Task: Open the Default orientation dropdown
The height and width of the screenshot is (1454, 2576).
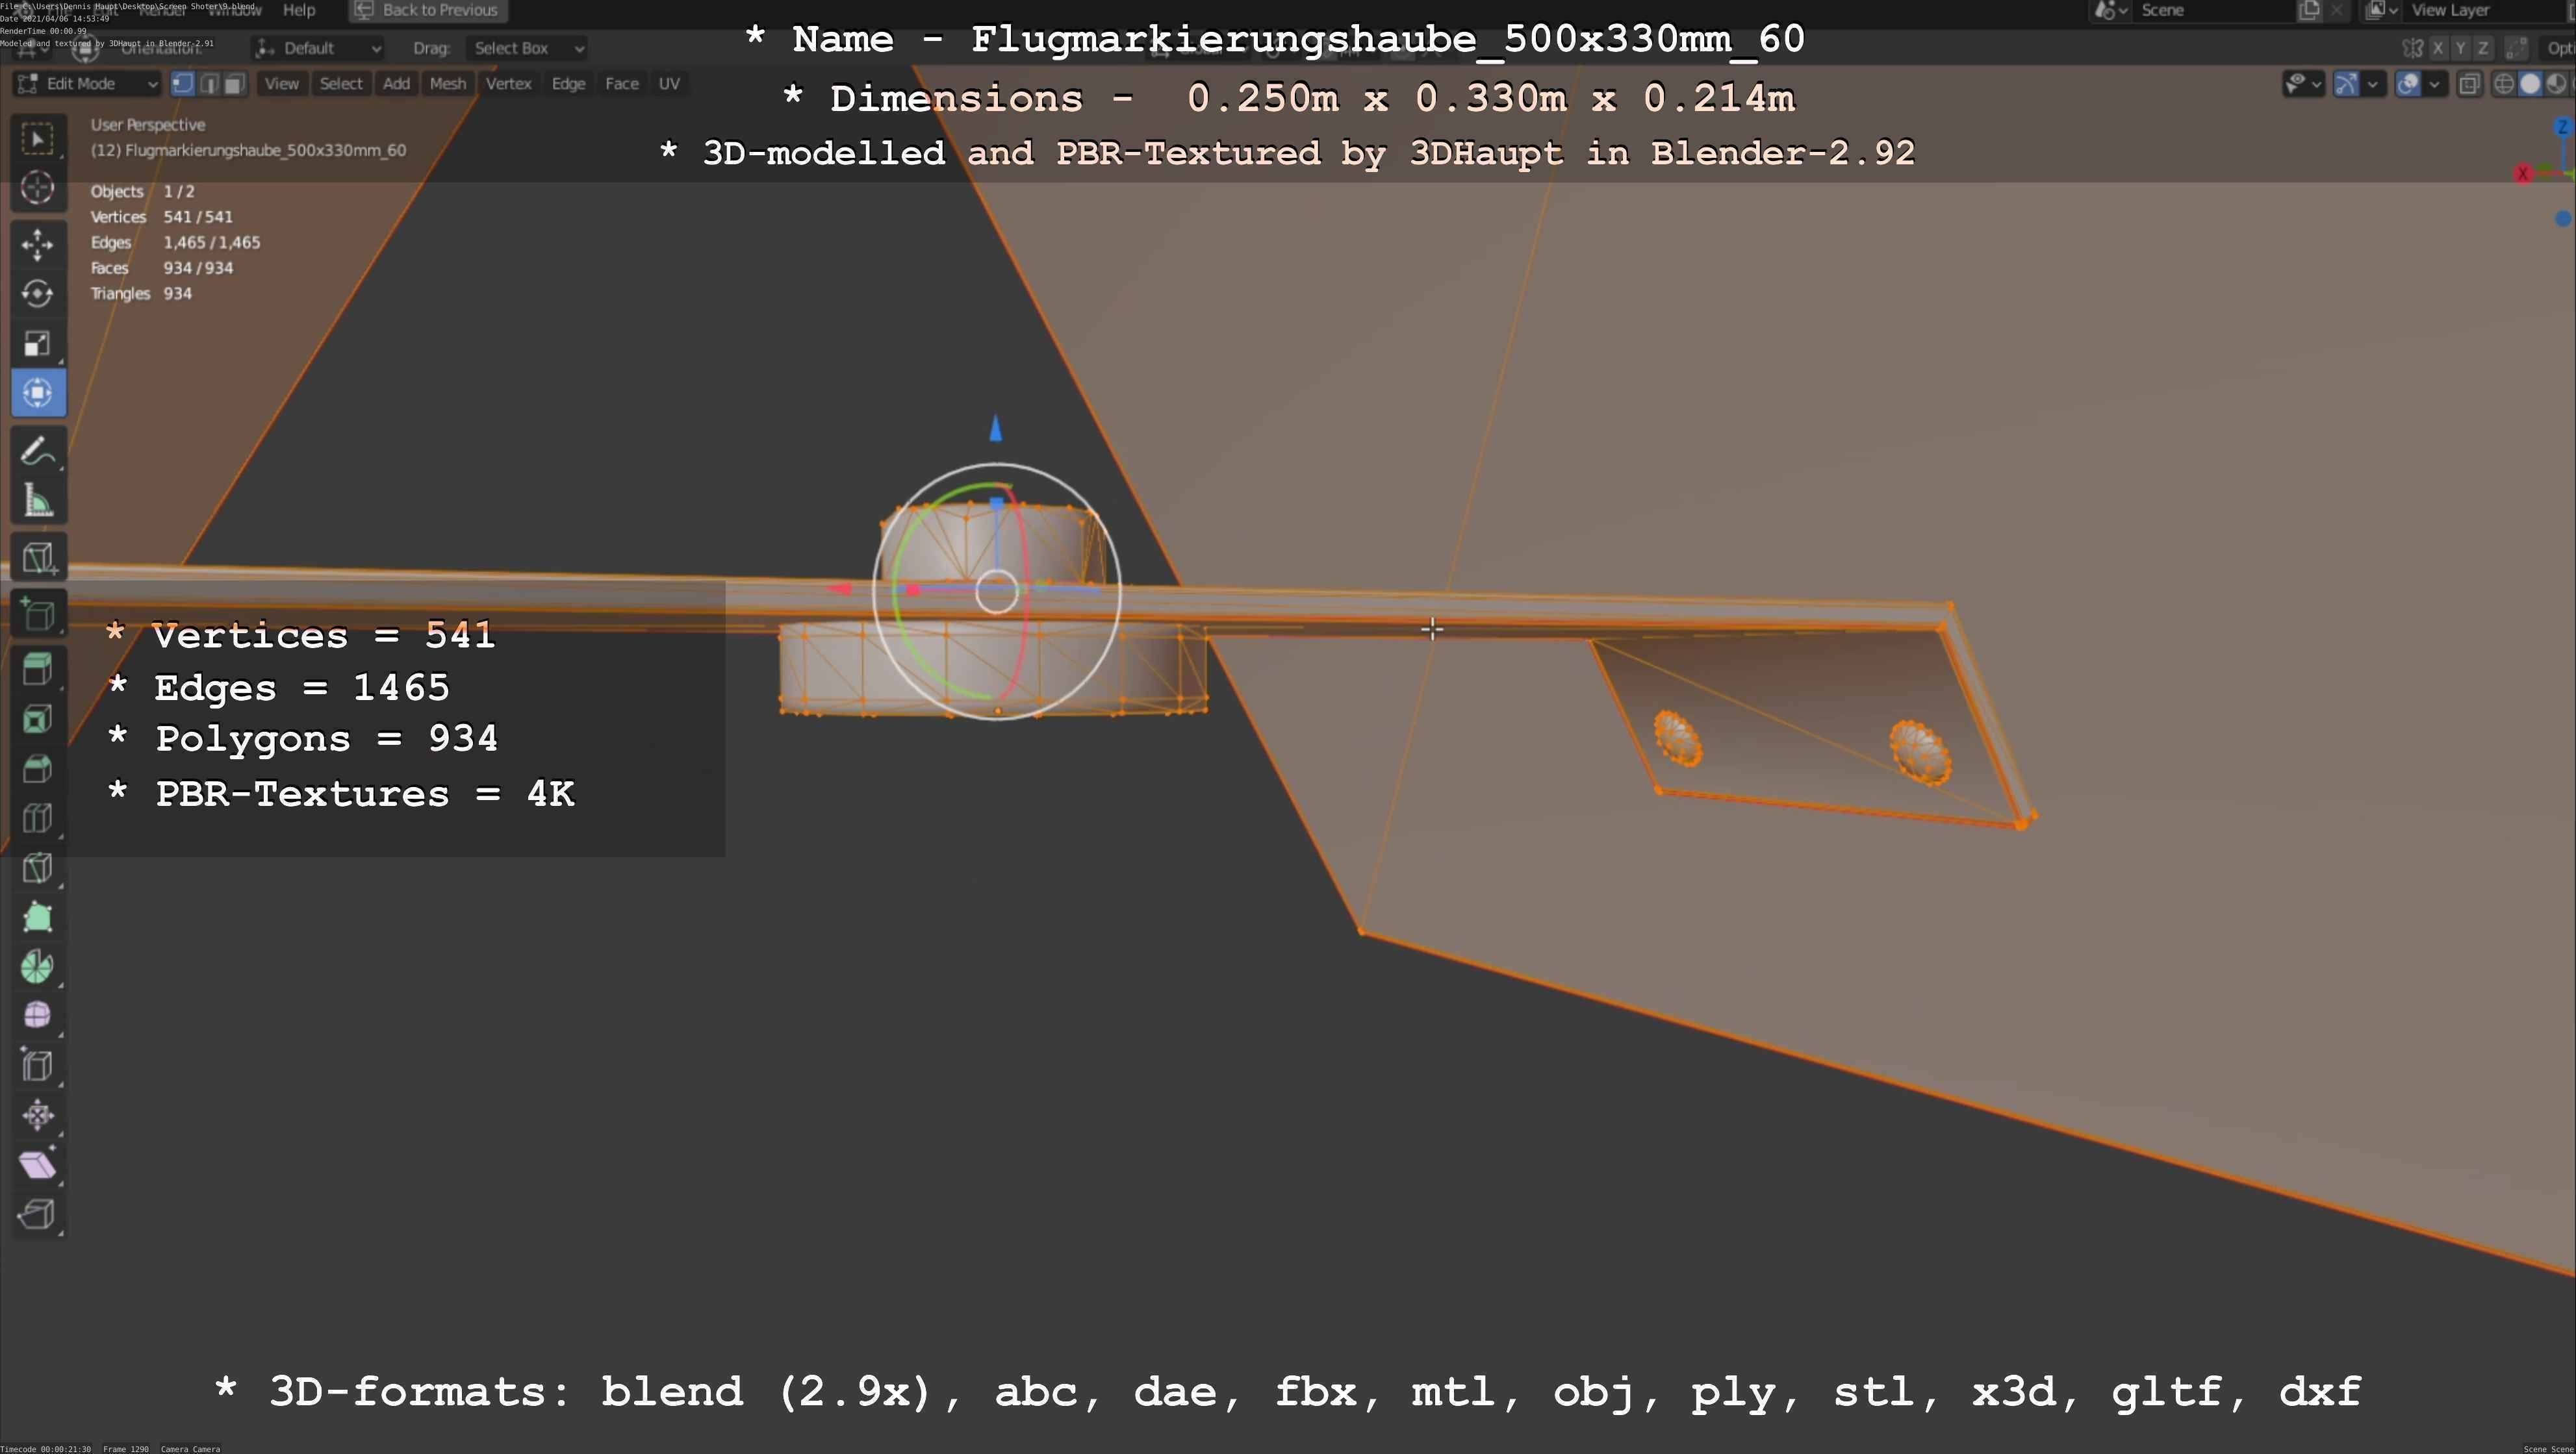Action: coord(318,48)
